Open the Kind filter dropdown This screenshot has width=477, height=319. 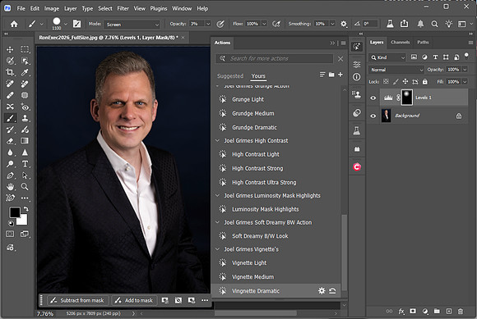tap(387, 57)
